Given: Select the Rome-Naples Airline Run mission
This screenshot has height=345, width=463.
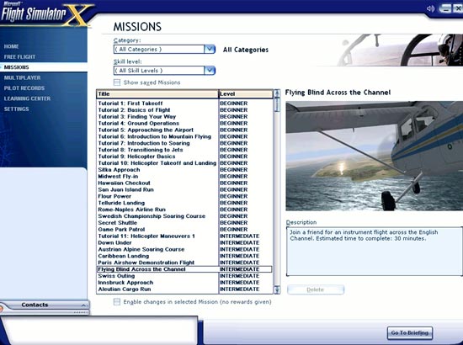Looking at the screenshot, I should (184, 210).
